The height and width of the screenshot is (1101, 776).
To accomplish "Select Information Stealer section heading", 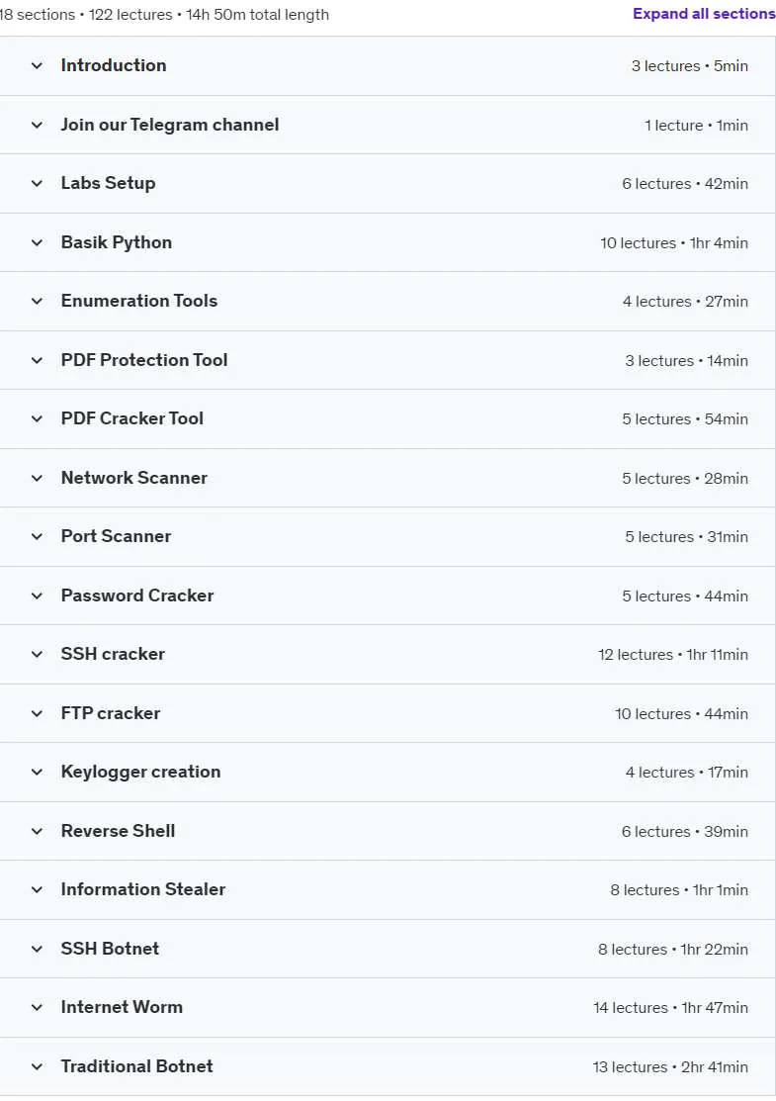I will click(x=143, y=889).
